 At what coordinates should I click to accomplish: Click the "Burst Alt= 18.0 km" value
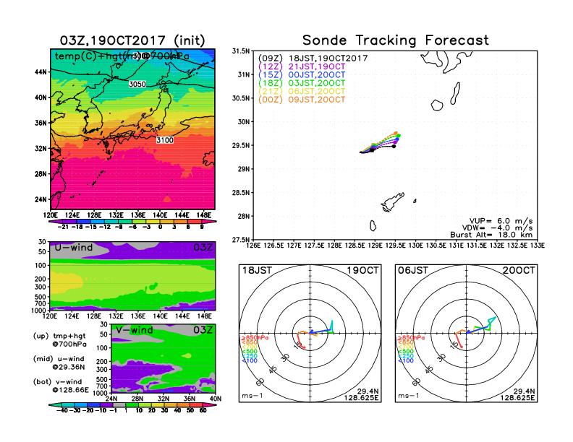[491, 235]
